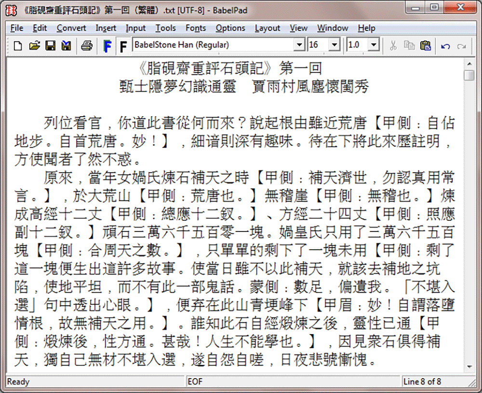This screenshot has width=482, height=393.
Task: Print the current text file
Action: click(x=87, y=45)
